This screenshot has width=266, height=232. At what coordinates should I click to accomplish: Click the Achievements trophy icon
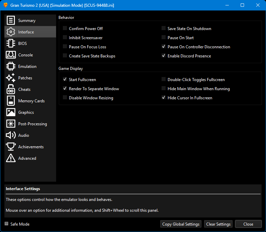tap(11, 147)
